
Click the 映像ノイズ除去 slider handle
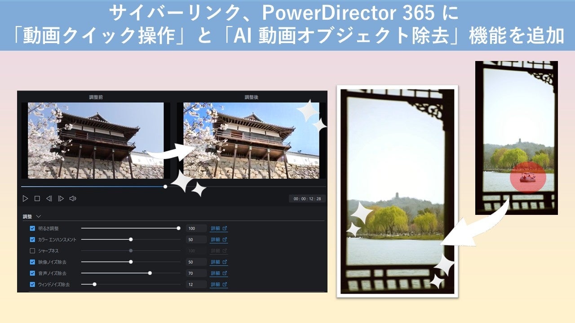[131, 262]
